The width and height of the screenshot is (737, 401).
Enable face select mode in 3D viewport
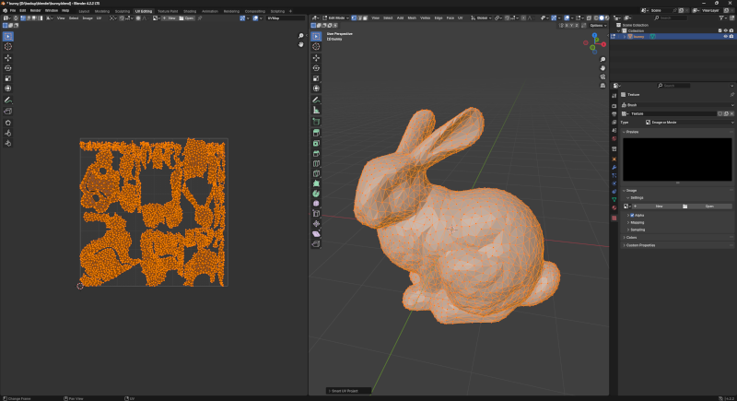tap(365, 18)
